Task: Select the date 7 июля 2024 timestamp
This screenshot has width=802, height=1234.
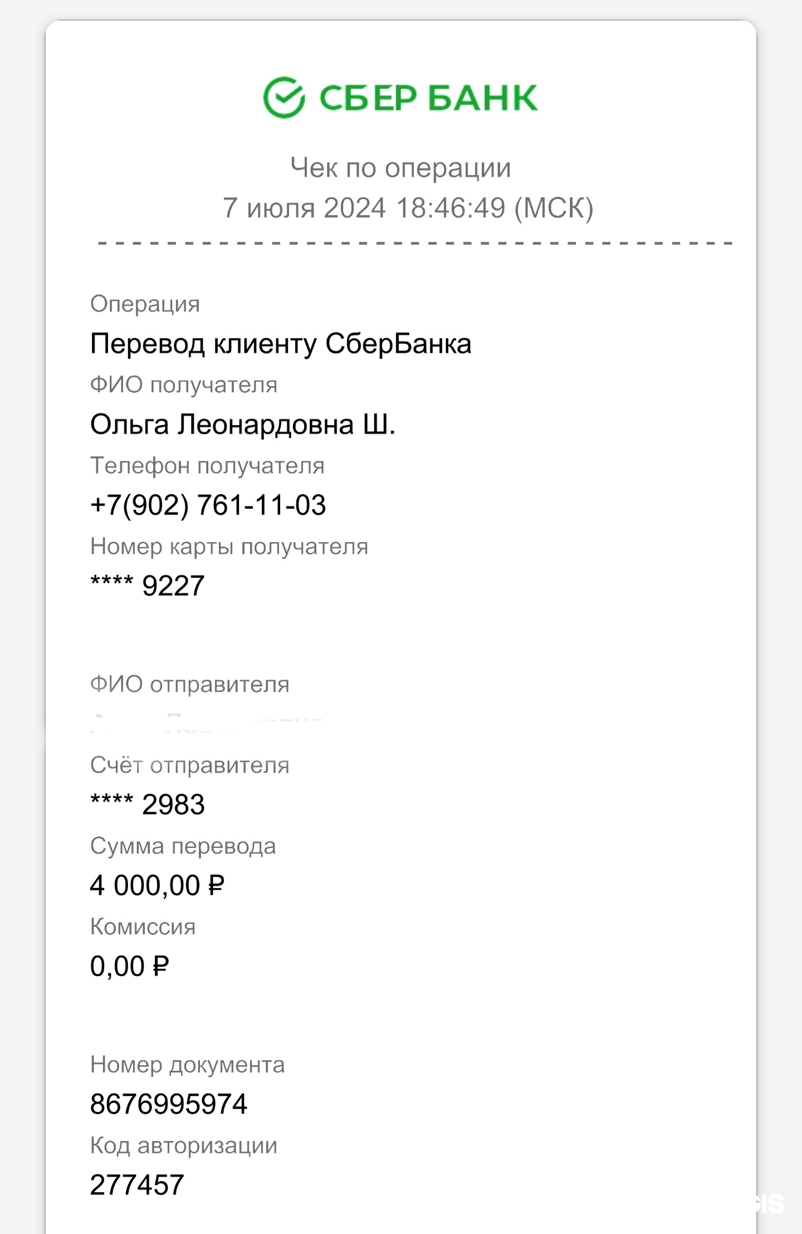Action: coord(408,208)
